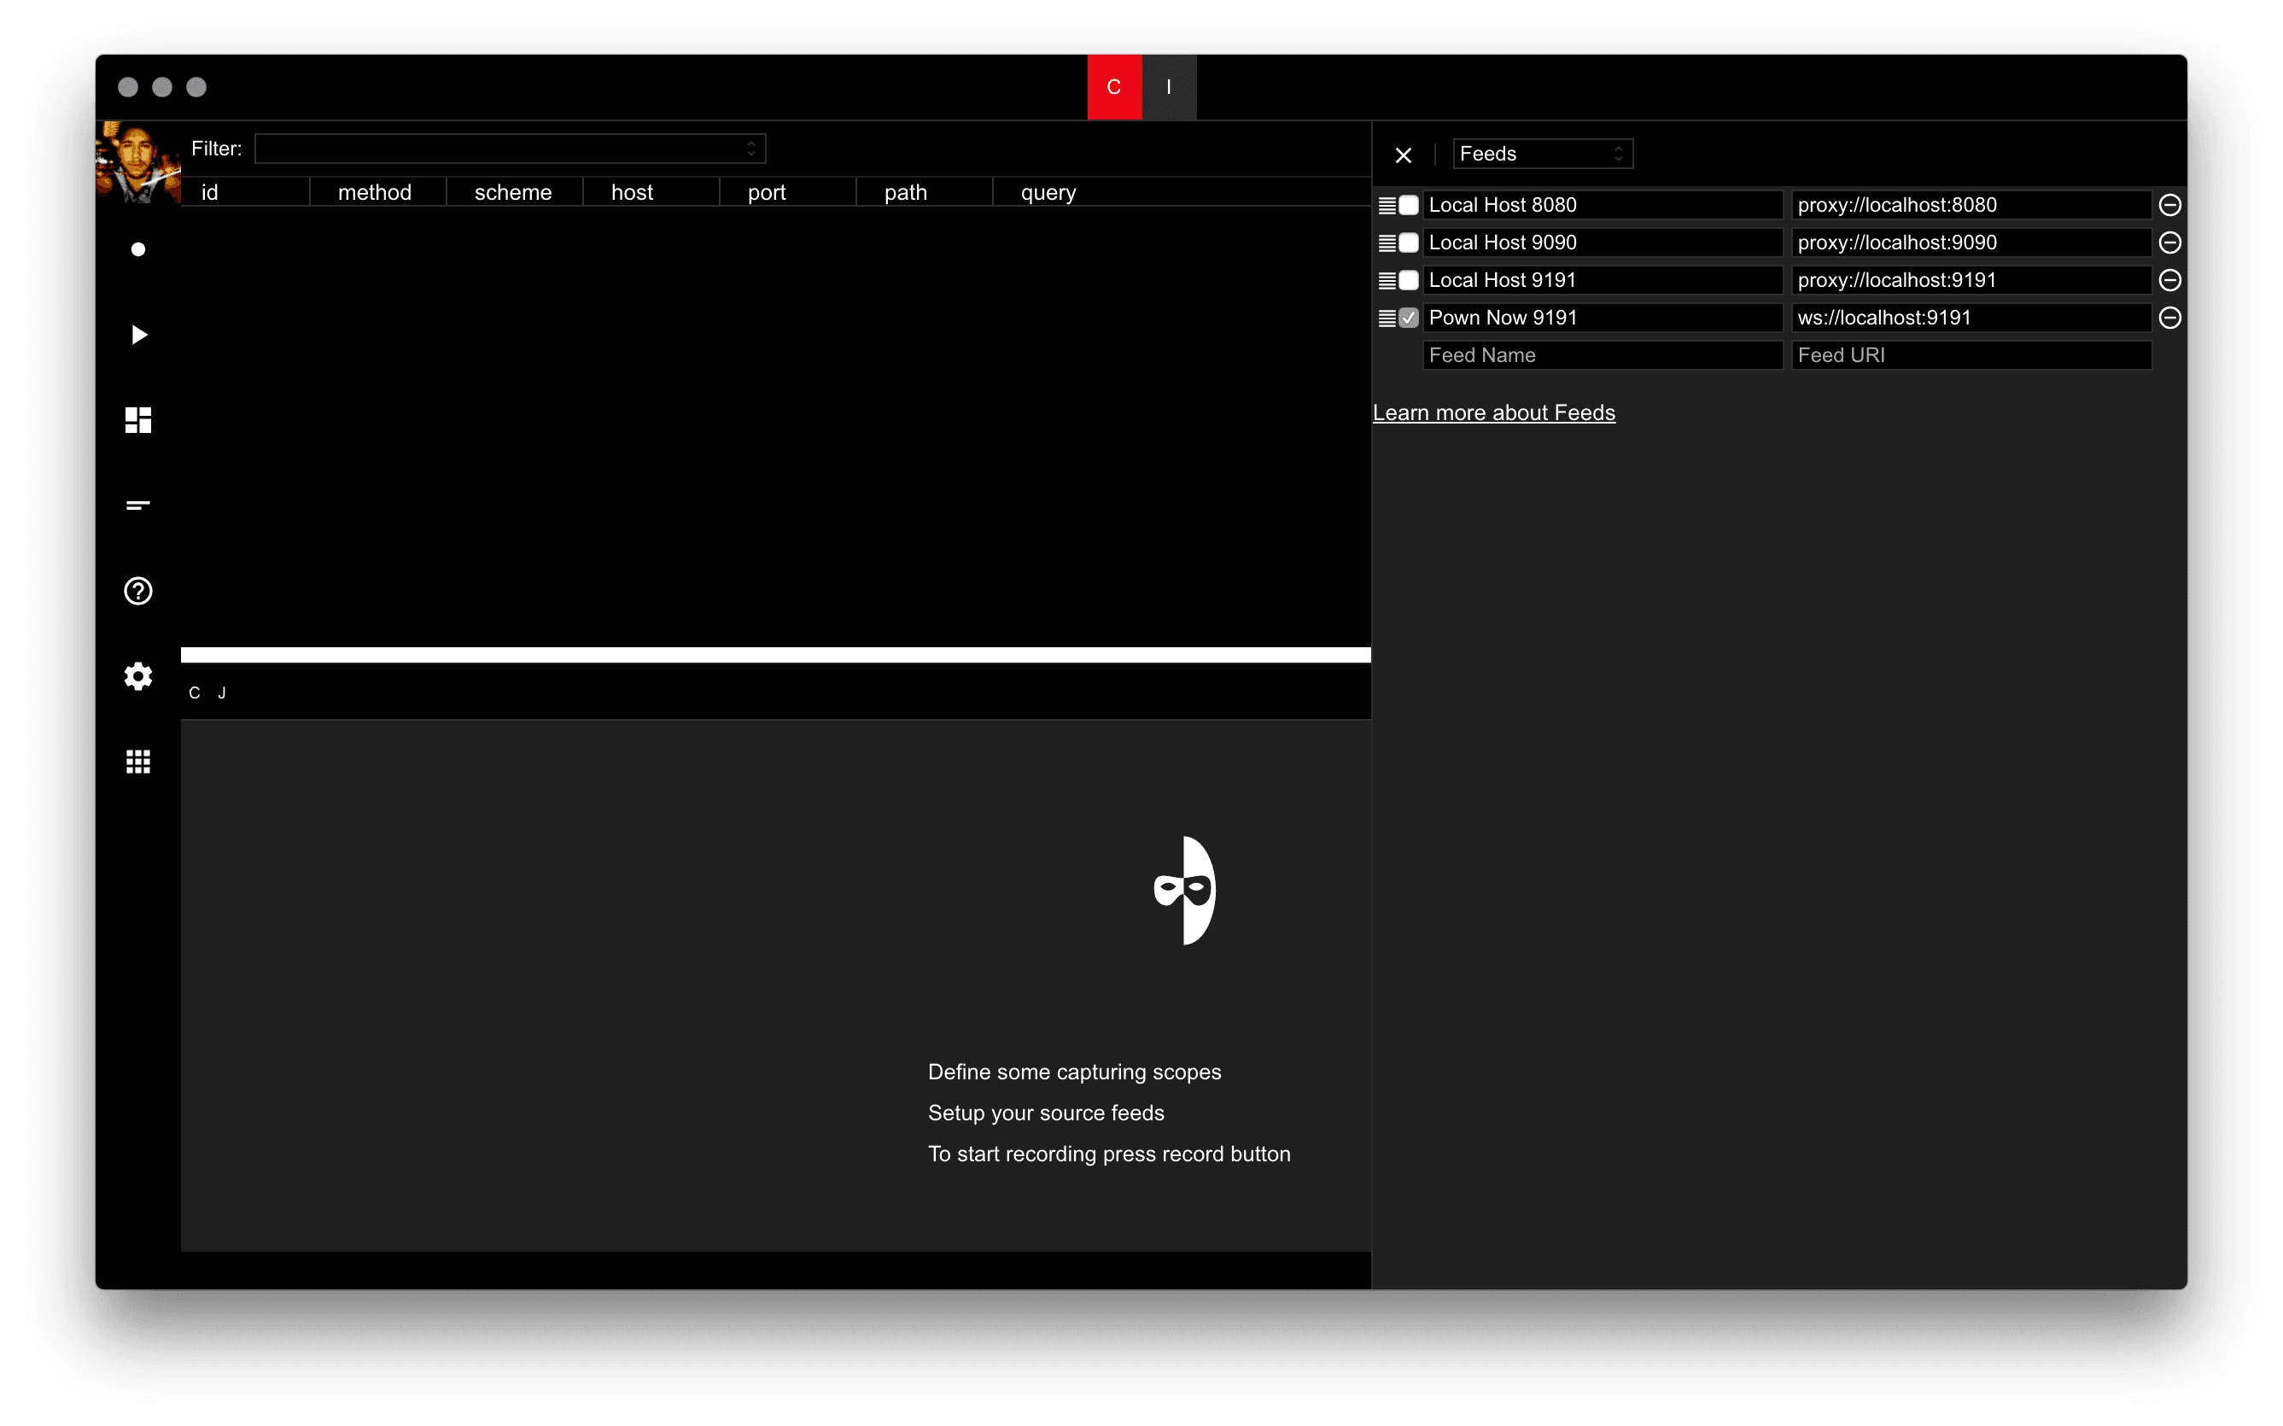Click the empty Feed Name input field
Image resolution: width=2283 pixels, height=1426 pixels.
[1603, 355]
